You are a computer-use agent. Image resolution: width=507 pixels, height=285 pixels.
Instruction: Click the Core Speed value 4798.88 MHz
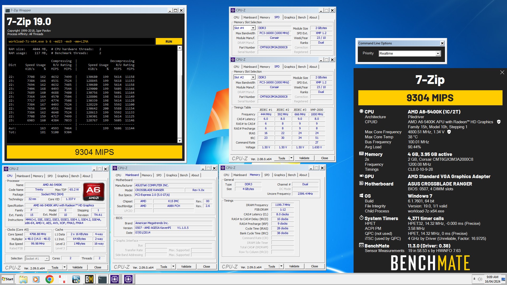click(x=38, y=234)
